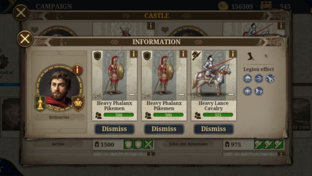Select the Heavy Lance Cavalry unit card
Screen dimensions: 312x176
214,85
